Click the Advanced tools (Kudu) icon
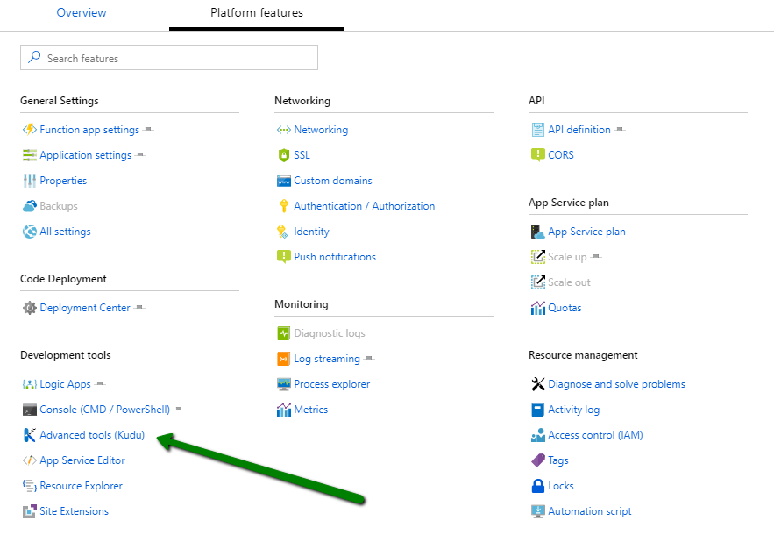774x535 pixels. point(30,435)
